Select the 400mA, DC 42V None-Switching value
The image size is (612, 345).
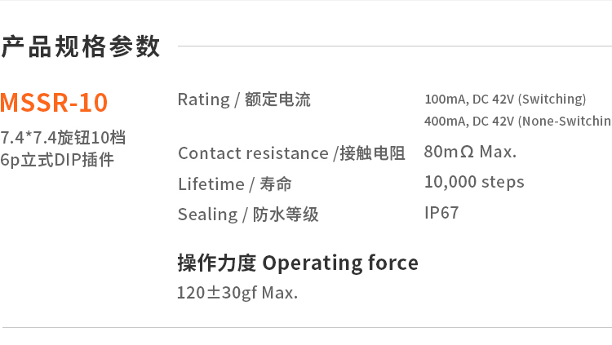pyautogui.click(x=517, y=122)
